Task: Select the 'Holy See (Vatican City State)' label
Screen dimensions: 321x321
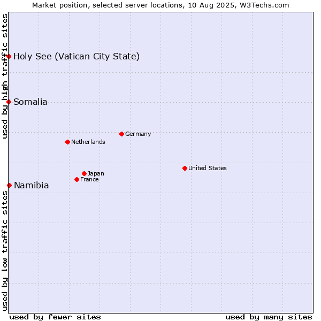Action: click(x=77, y=57)
